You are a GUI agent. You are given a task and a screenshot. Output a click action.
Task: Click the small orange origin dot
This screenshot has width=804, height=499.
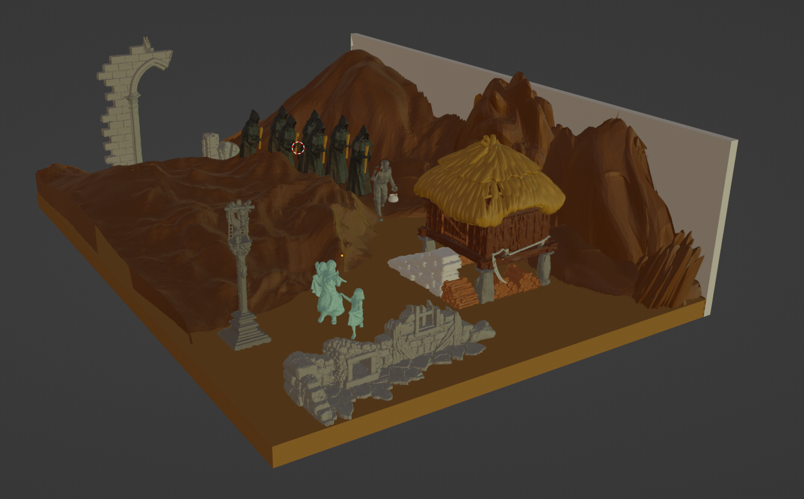342,255
